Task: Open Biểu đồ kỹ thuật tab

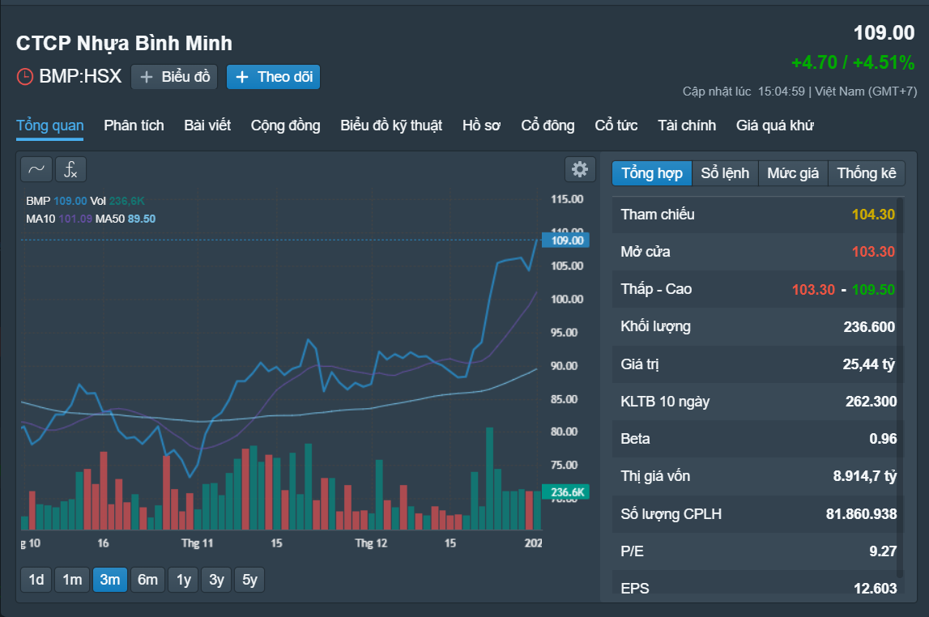Action: pyautogui.click(x=391, y=126)
